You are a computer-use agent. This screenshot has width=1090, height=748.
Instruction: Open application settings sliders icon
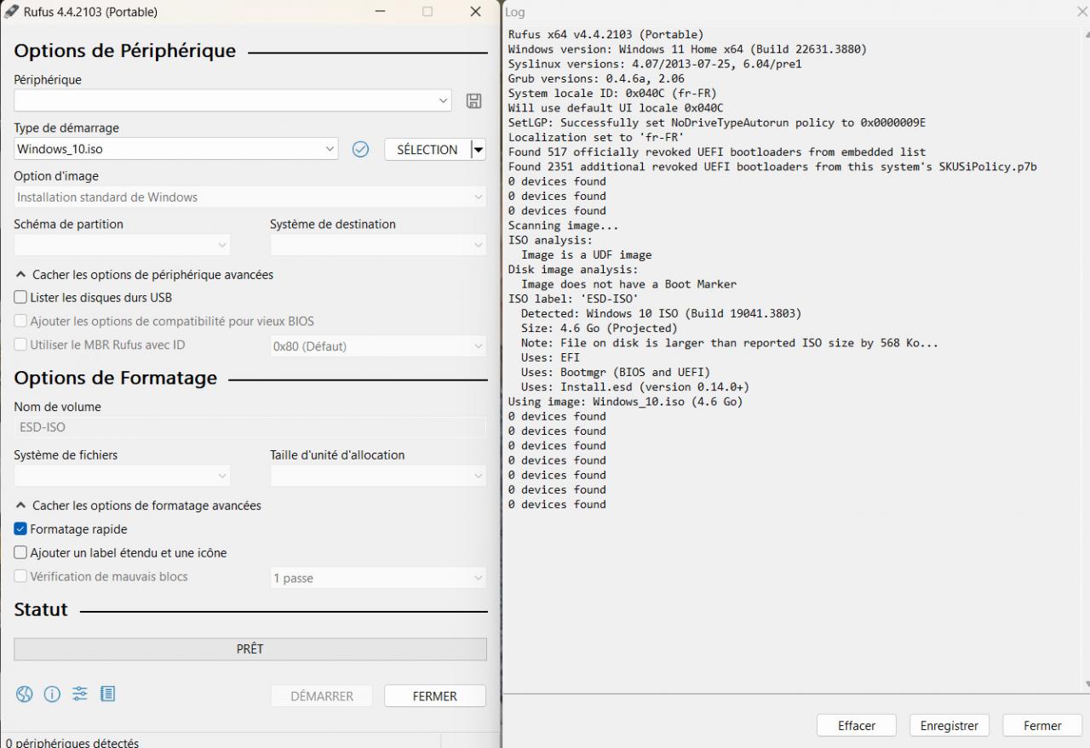(80, 694)
